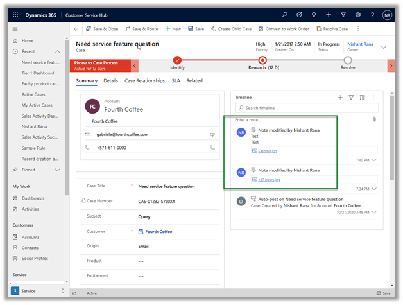Switch to the Details tab
Image resolution: width=403 pixels, height=305 pixels.
110,81
